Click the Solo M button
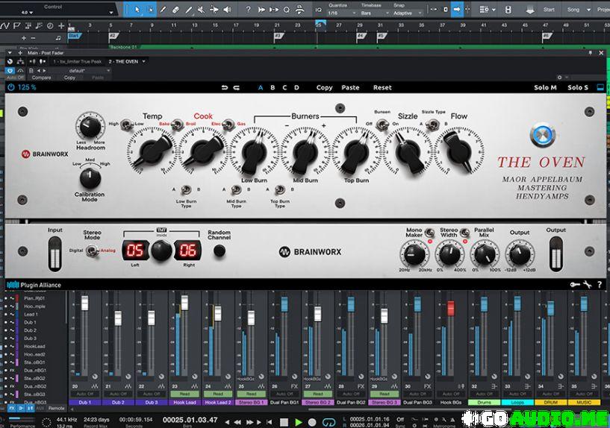This screenshot has height=428, width=610. coord(546,88)
